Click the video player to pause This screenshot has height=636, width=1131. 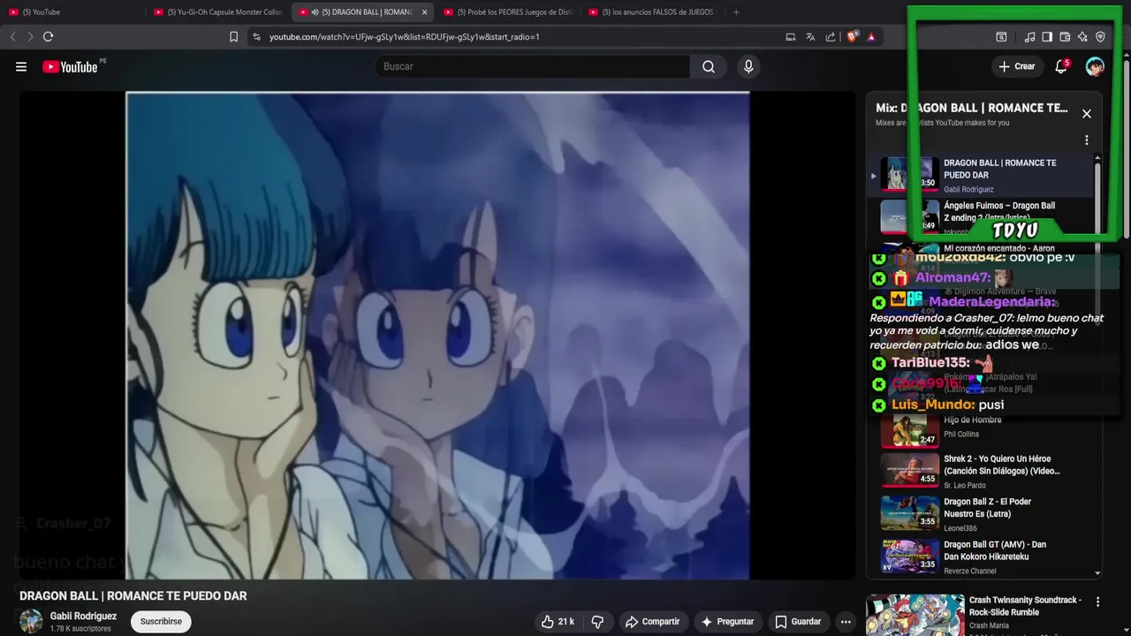coord(437,336)
